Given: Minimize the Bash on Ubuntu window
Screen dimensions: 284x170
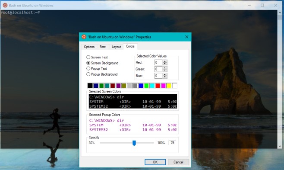Looking at the screenshot, I should pos(249,5).
